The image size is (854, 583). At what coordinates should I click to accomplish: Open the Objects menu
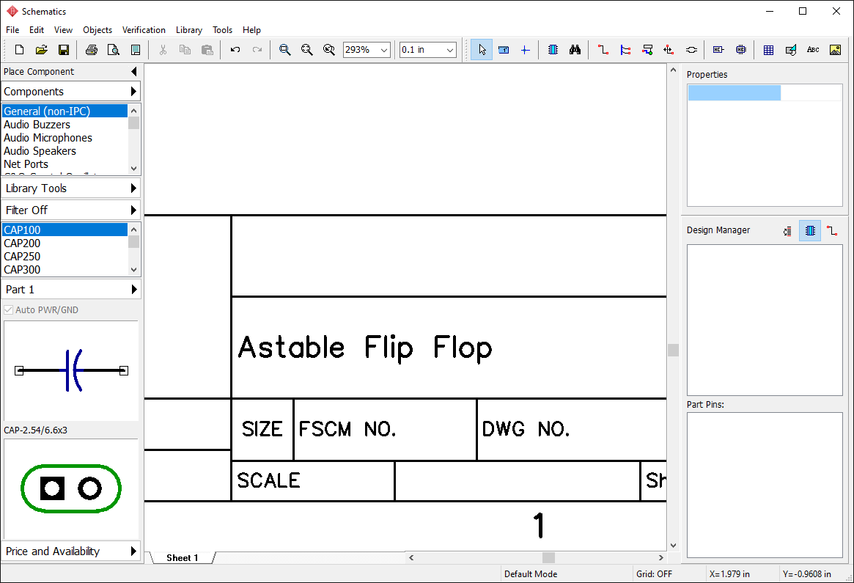click(x=97, y=30)
